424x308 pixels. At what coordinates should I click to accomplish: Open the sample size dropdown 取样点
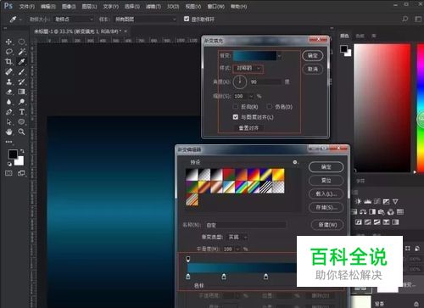point(74,20)
